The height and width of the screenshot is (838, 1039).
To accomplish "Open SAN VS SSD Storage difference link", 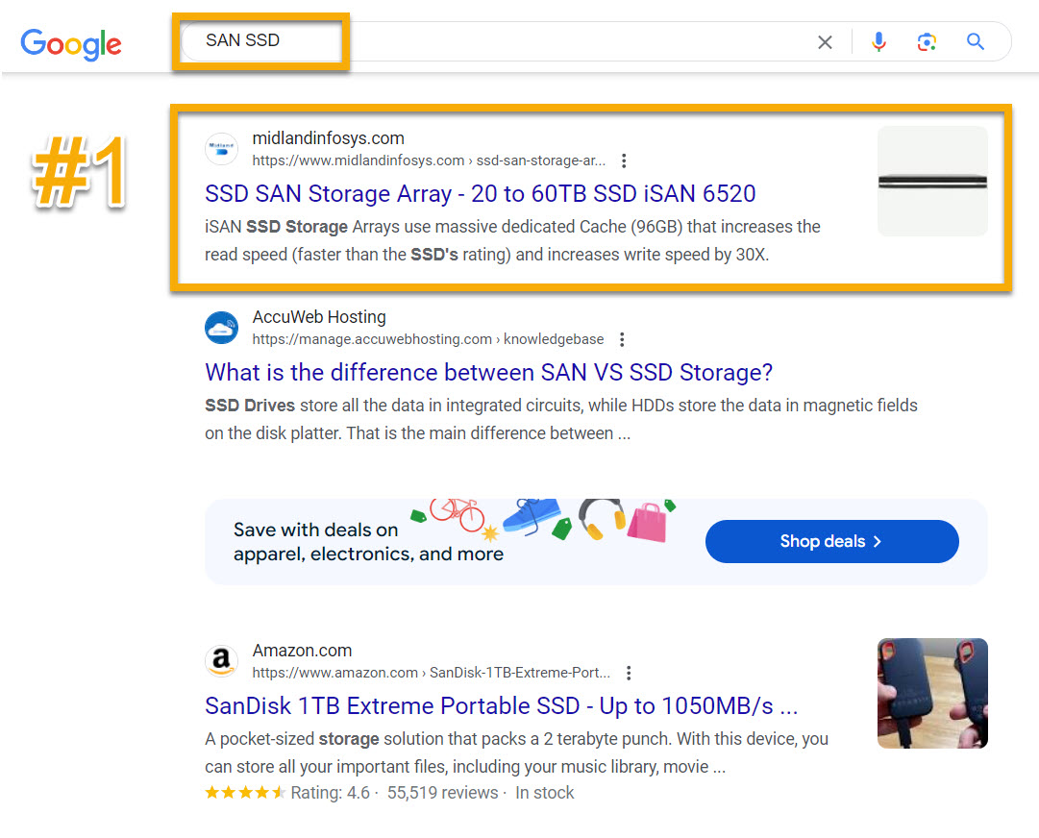I will click(488, 372).
